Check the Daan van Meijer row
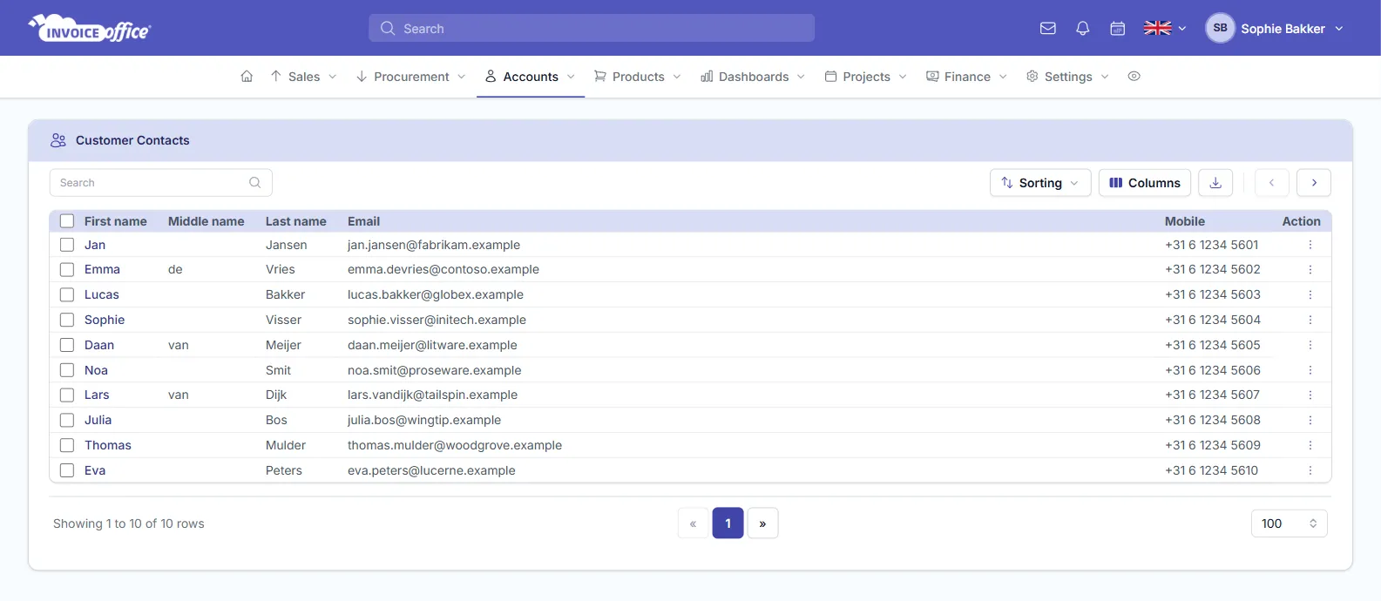 (67, 345)
